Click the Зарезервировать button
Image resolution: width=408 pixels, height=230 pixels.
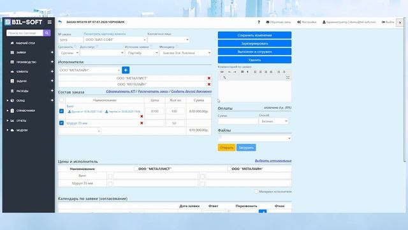(x=254, y=43)
